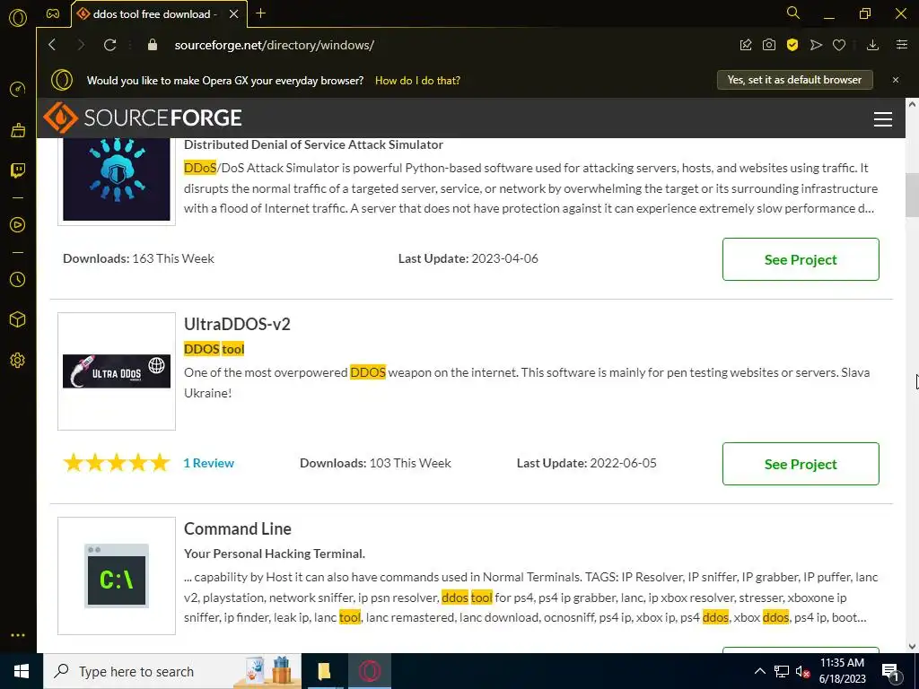Open the notification center icon

click(x=890, y=671)
